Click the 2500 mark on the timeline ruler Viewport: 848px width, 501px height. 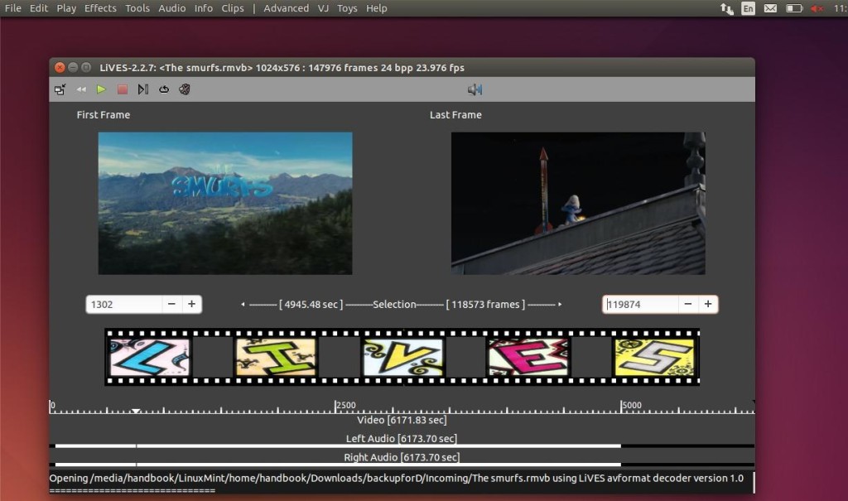(345, 405)
